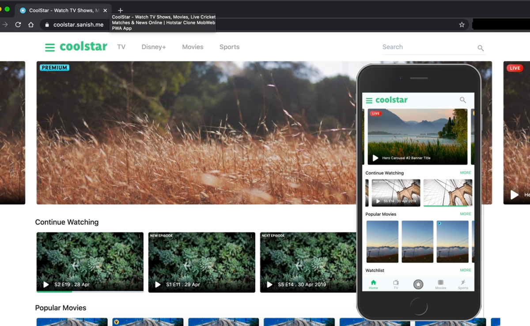Tap the search icon in the phone header

click(x=463, y=100)
